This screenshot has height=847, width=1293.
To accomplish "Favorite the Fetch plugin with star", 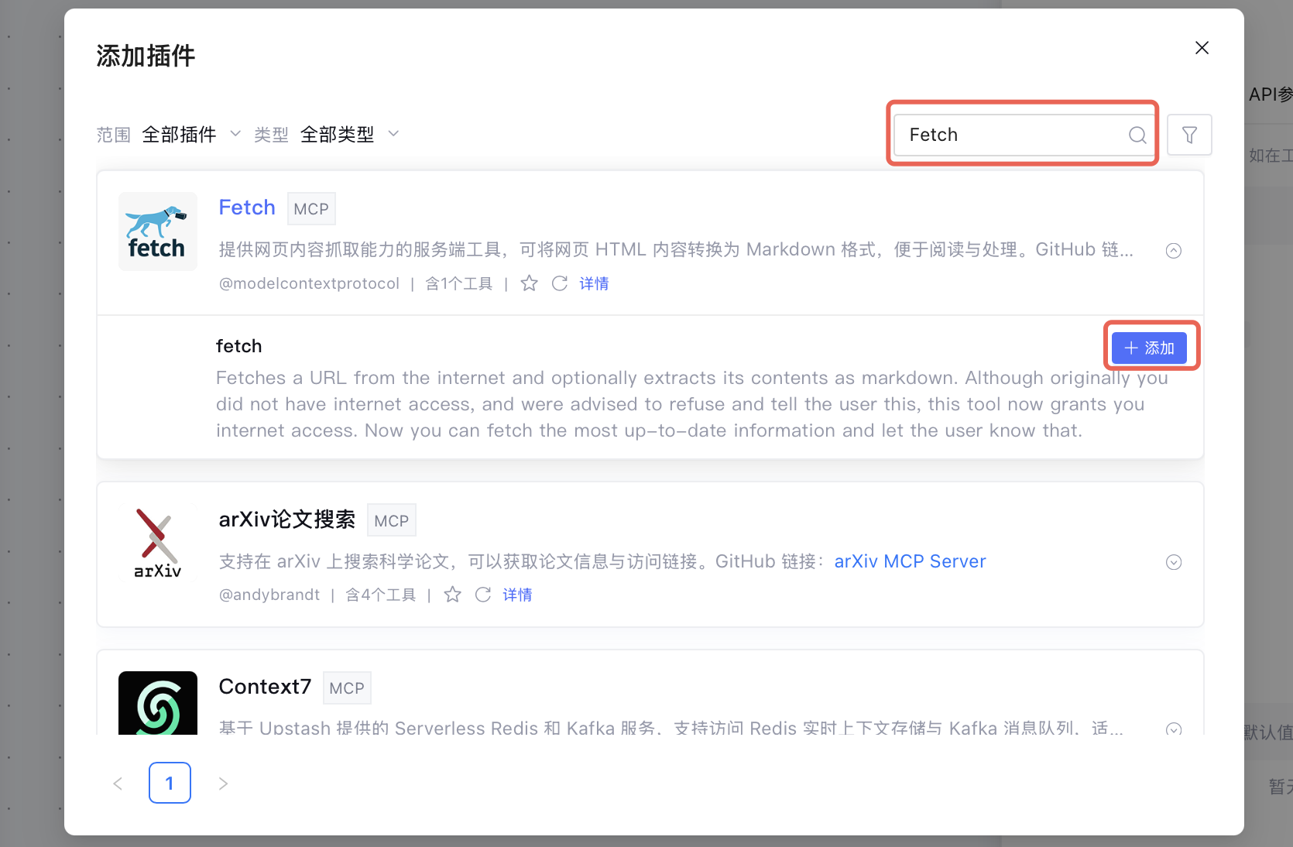I will pyautogui.click(x=529, y=283).
